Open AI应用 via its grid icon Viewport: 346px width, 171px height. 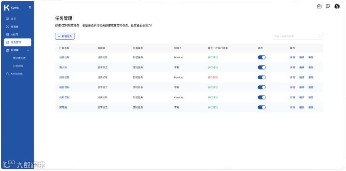[x=7, y=34]
